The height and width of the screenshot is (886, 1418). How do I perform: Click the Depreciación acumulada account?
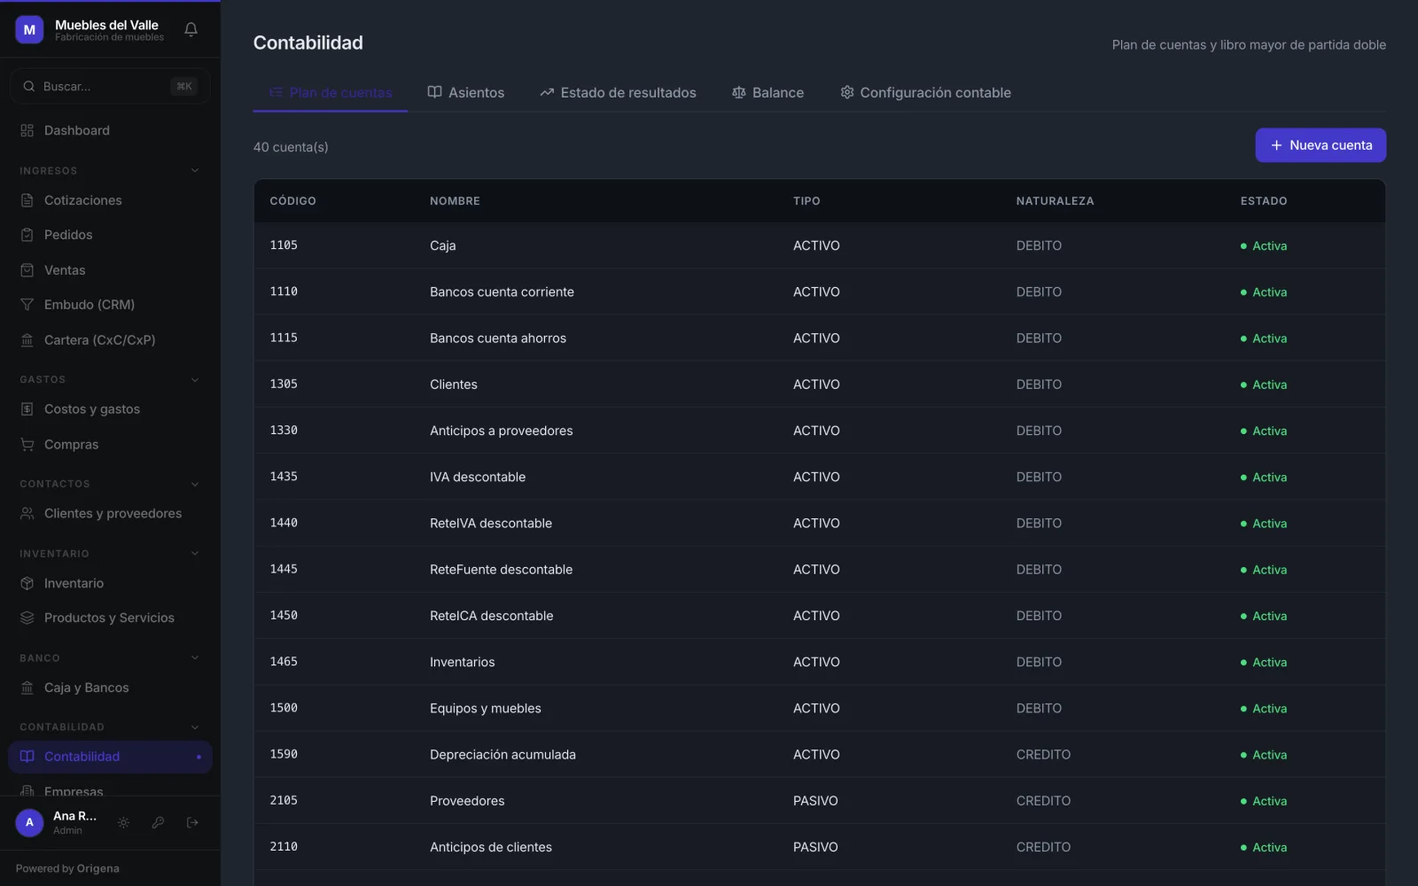819,754
